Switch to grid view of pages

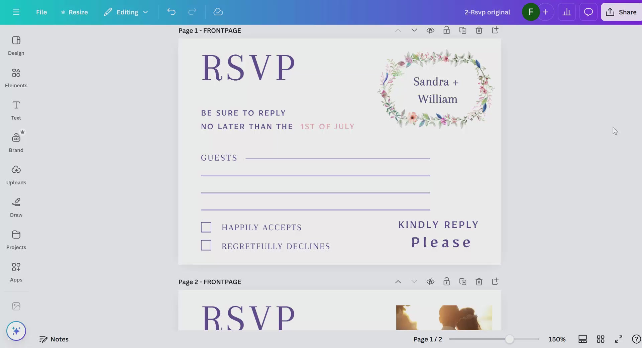coord(601,339)
